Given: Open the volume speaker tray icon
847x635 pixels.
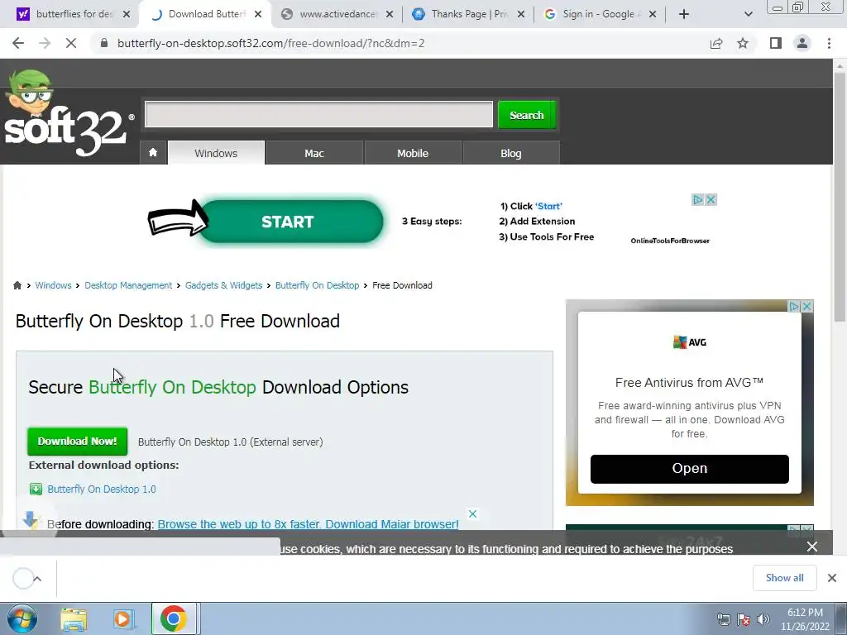Looking at the screenshot, I should [x=763, y=619].
